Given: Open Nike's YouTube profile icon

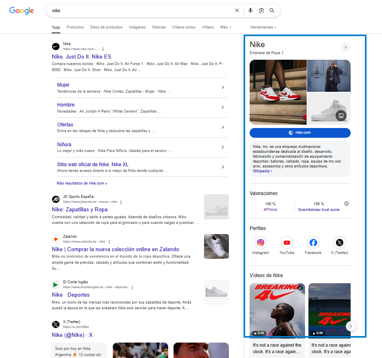Looking at the screenshot, I should coord(287,242).
